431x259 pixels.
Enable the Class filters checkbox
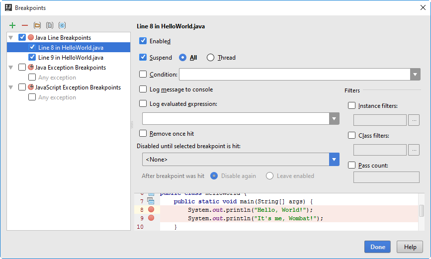click(351, 135)
